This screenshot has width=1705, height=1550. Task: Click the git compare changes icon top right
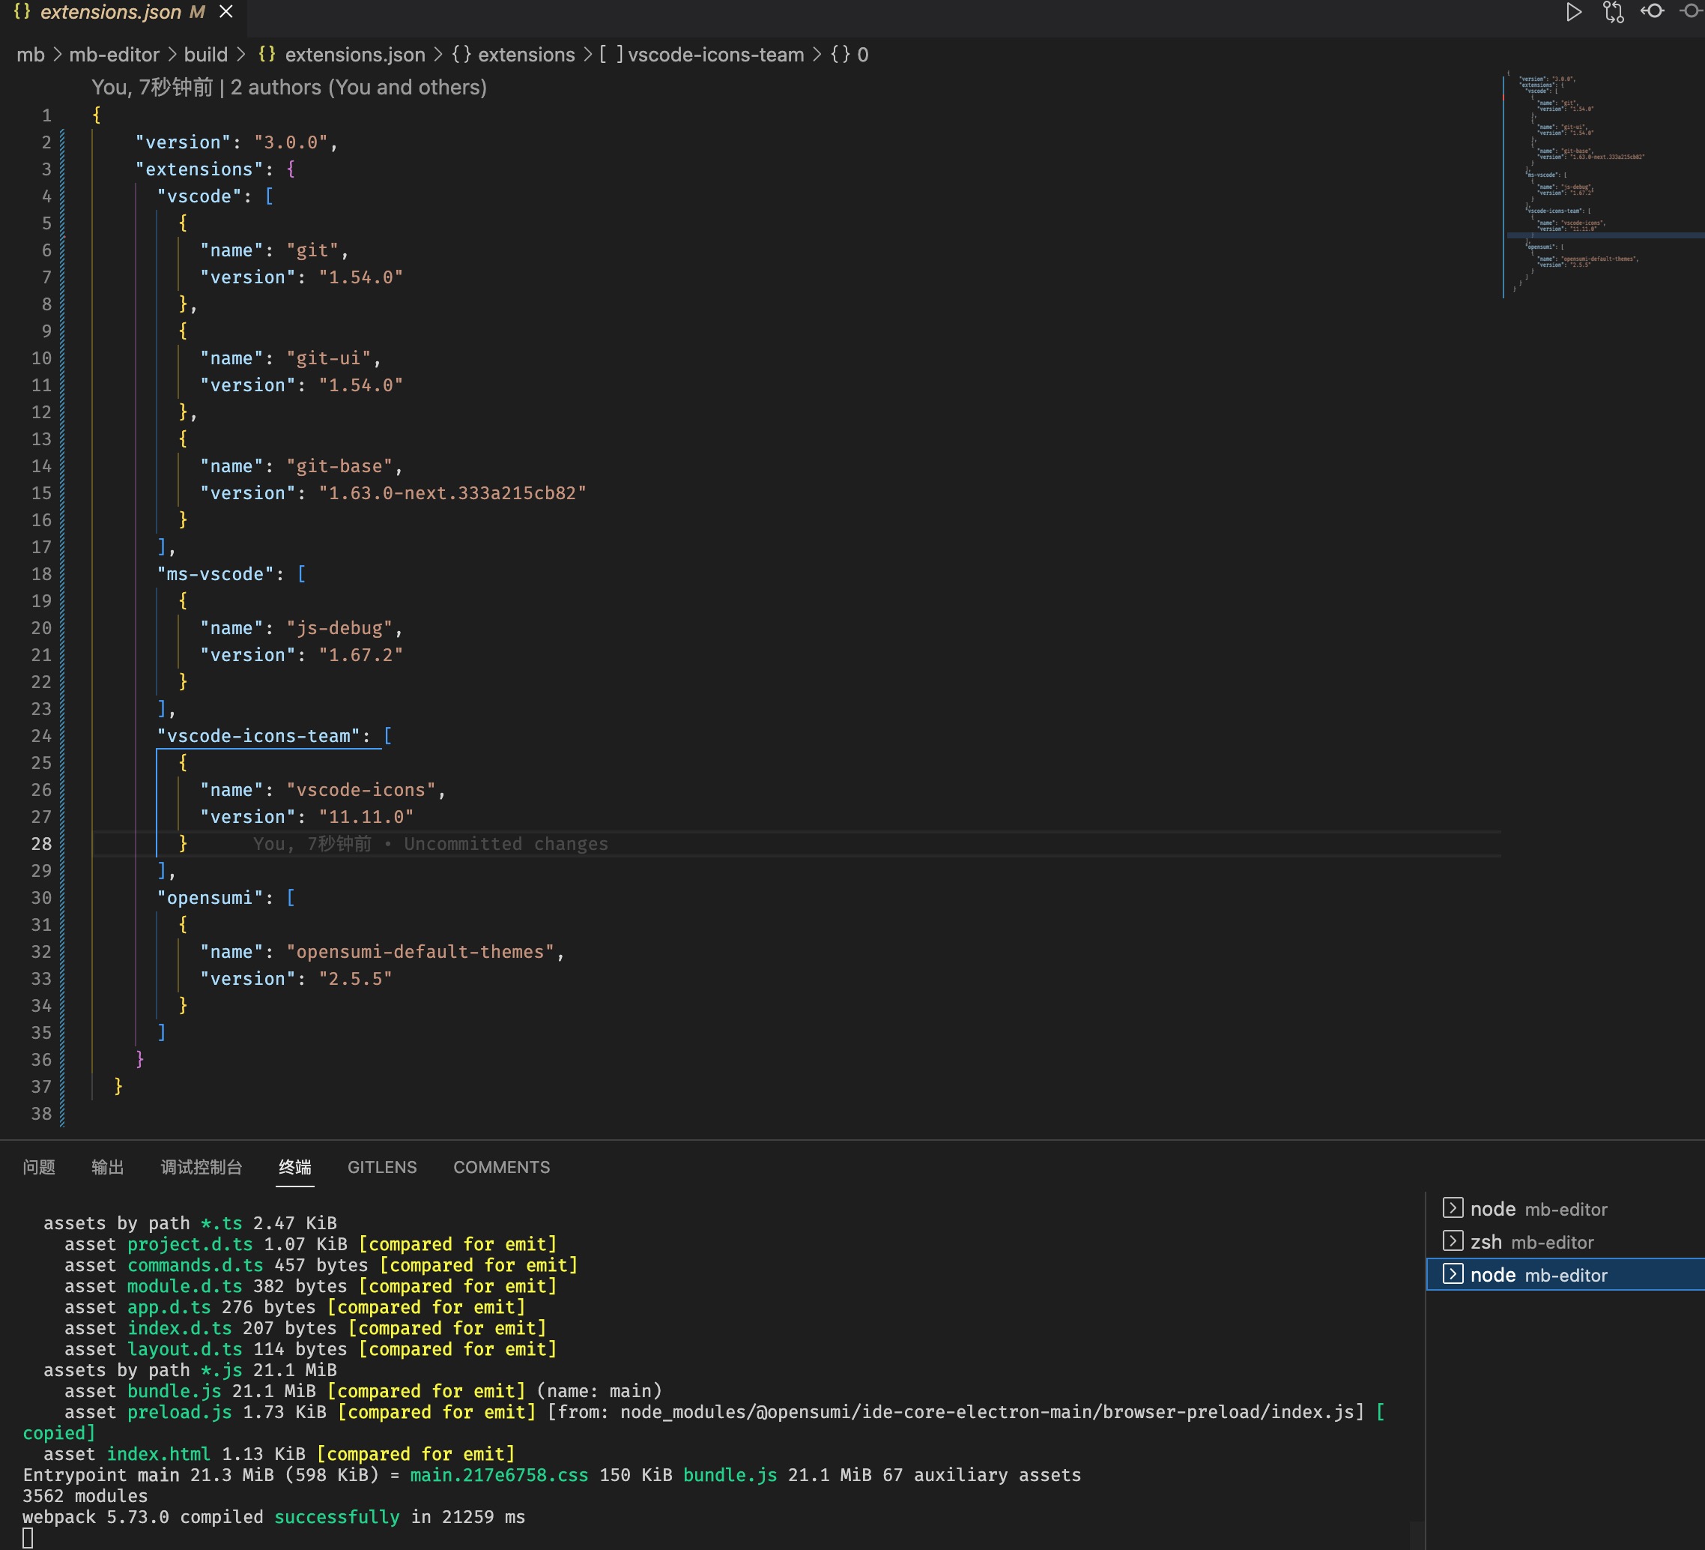point(1614,13)
